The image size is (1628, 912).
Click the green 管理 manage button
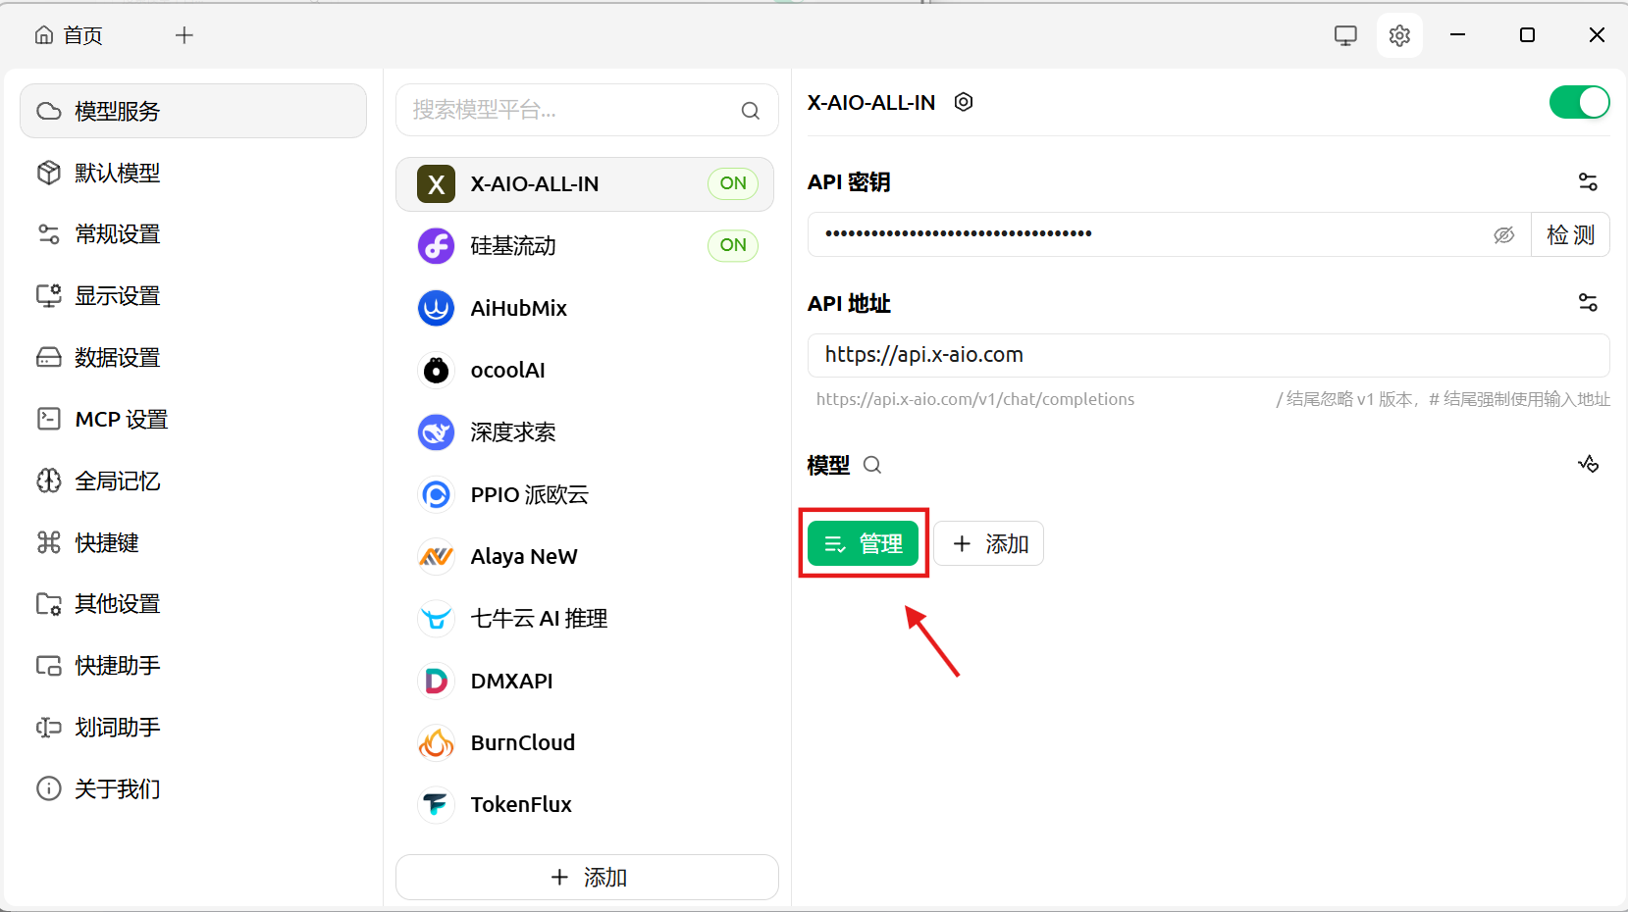863,543
